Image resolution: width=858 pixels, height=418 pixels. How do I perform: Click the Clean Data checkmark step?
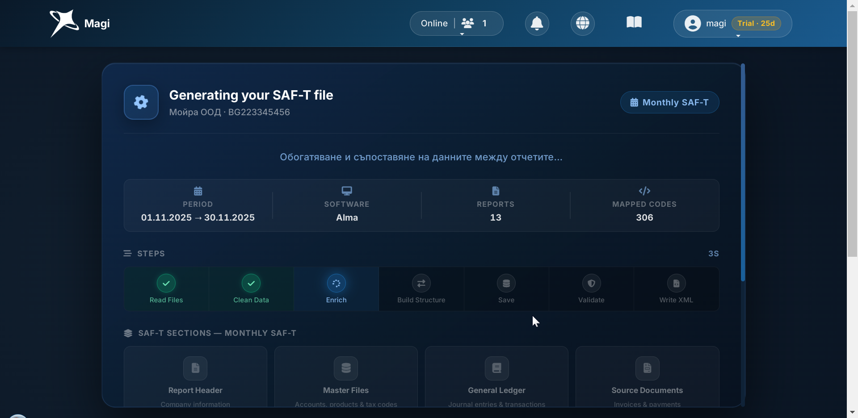click(251, 283)
